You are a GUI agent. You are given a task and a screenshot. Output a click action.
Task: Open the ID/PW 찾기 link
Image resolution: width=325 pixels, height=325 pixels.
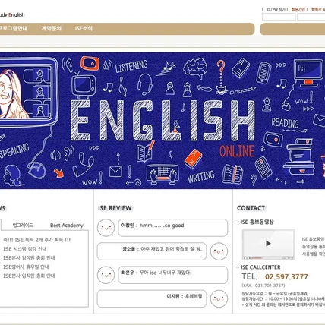coord(276,10)
